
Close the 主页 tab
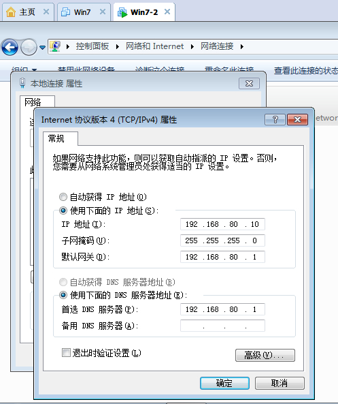[46, 12]
